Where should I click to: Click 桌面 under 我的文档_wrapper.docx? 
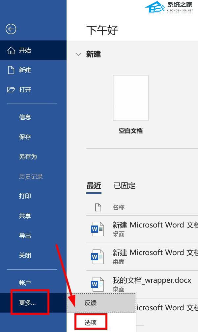pyautogui.click(x=118, y=289)
